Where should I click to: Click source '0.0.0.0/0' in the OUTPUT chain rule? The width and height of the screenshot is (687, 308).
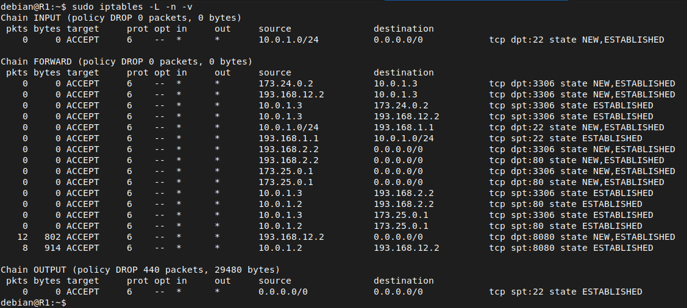(x=283, y=292)
